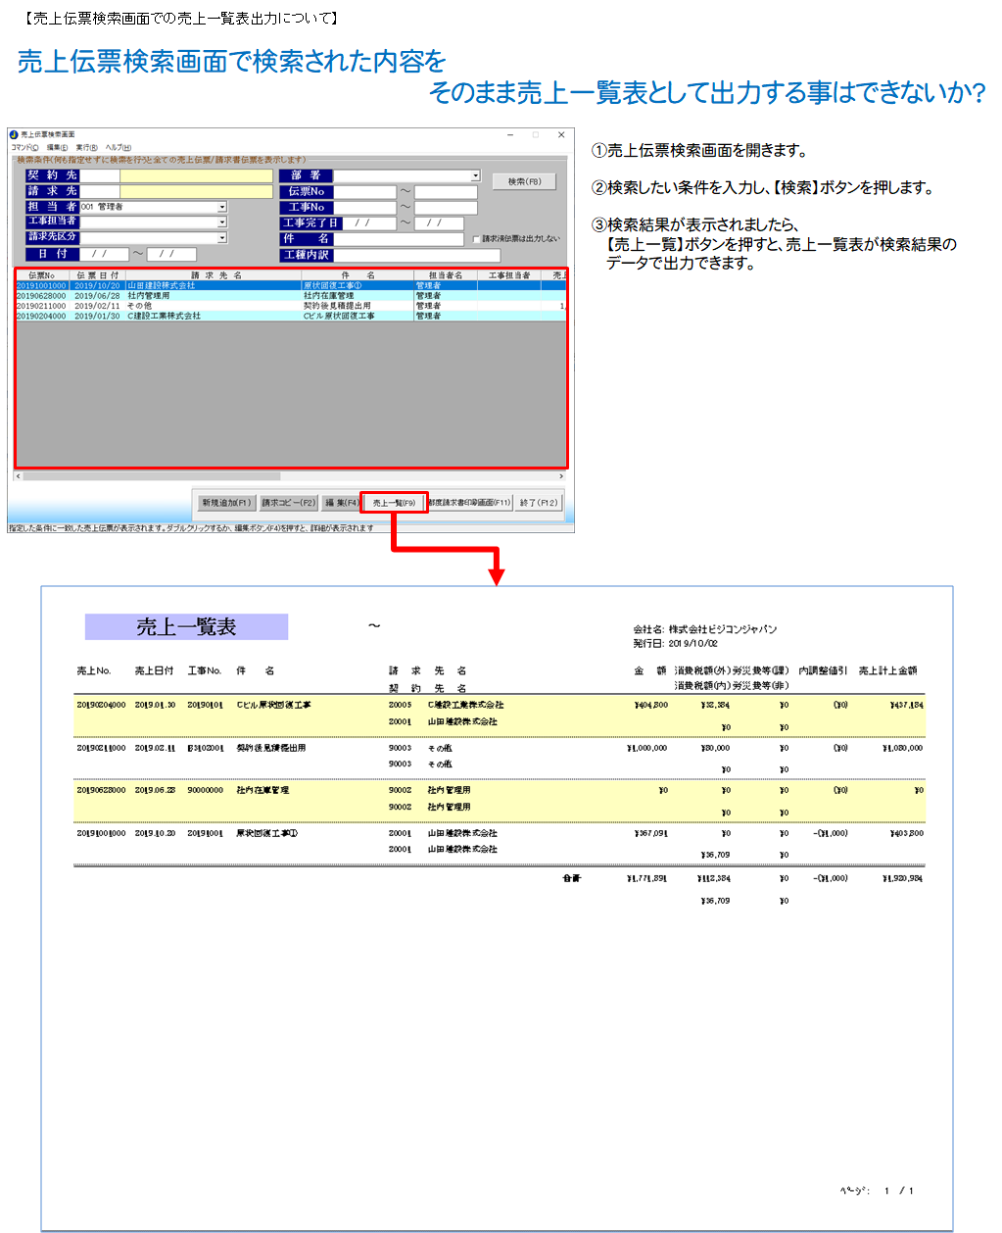The height and width of the screenshot is (1233, 1002).
Task: Click the 伝票日付 column header
Action: tap(97, 275)
